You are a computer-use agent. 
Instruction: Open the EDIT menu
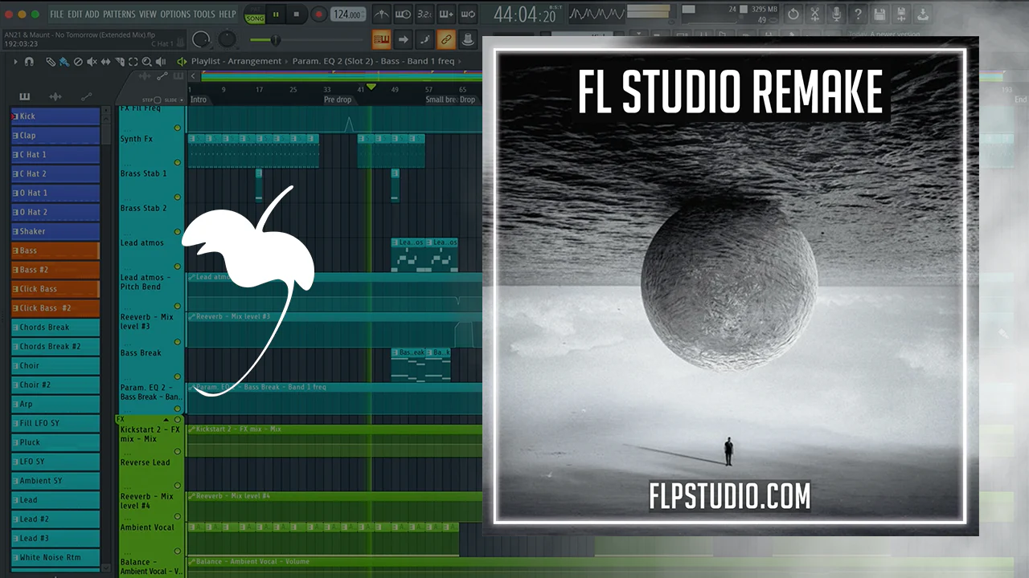(75, 14)
